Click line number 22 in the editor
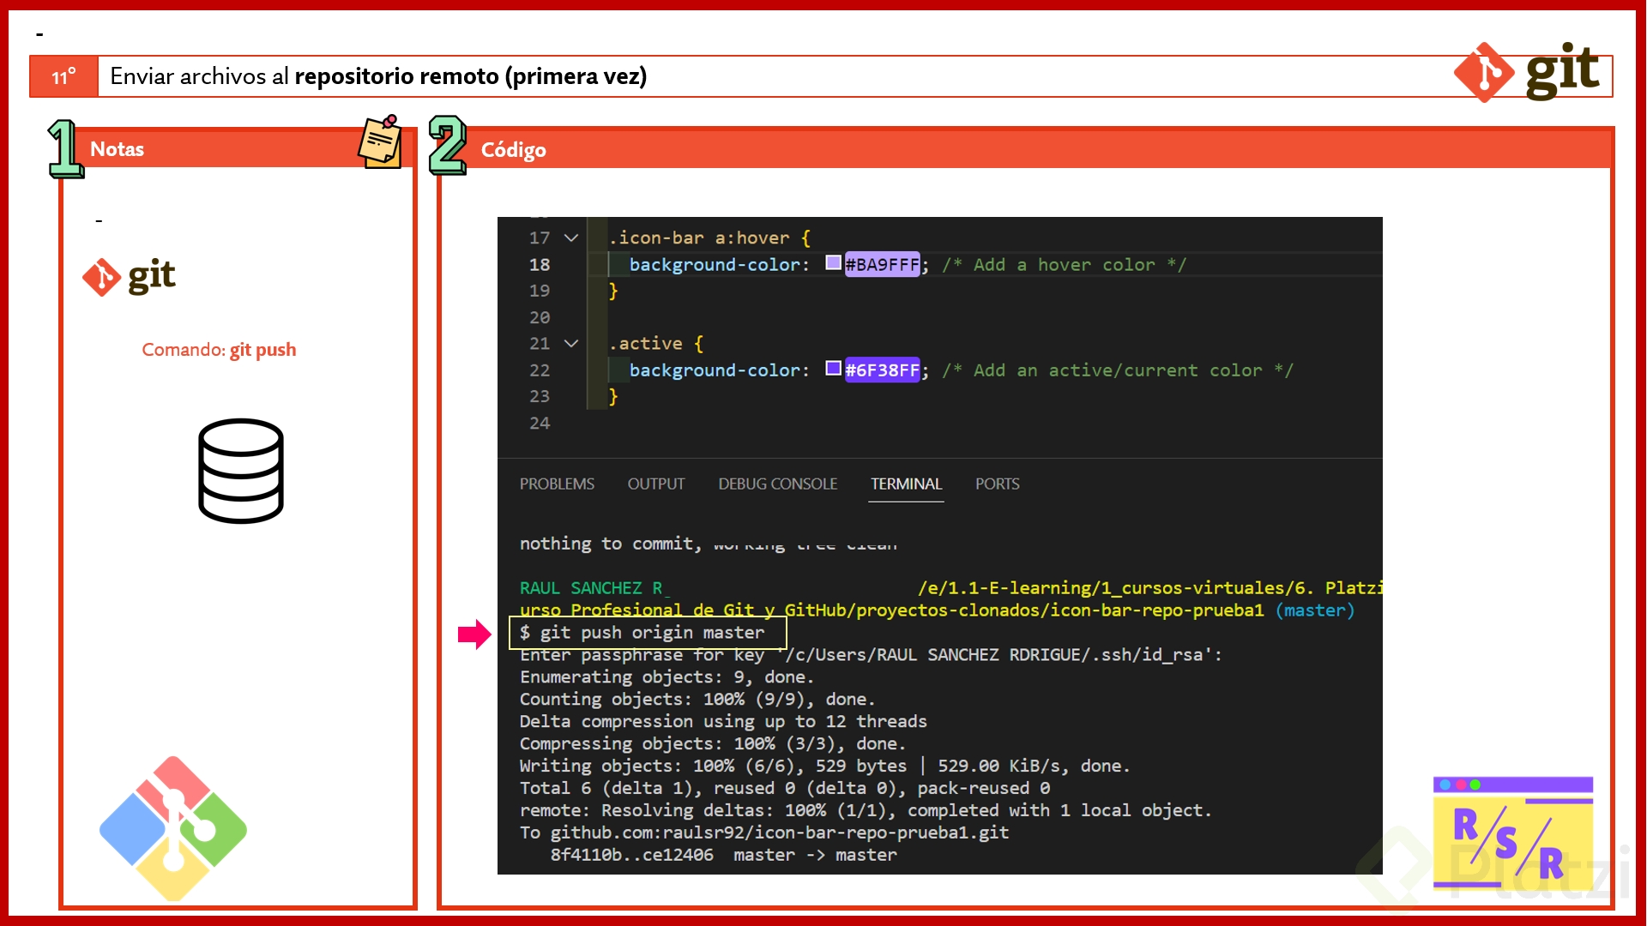The height and width of the screenshot is (926, 1647). click(540, 370)
